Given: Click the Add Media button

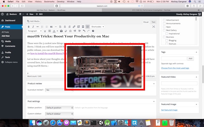Looking at the screenshot, I should 33,21.
